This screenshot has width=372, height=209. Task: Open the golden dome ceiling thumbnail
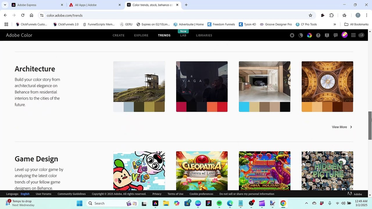[x=327, y=82]
